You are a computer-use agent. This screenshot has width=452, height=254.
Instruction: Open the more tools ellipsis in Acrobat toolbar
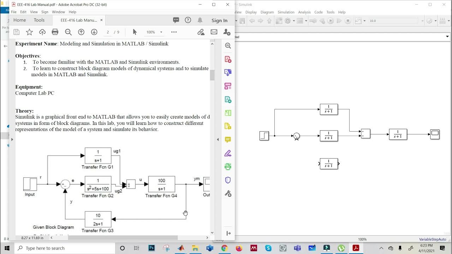pos(174,32)
